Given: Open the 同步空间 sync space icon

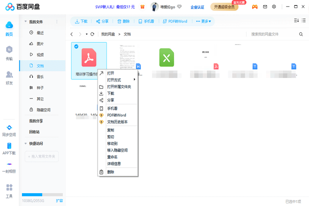Looking at the screenshot, I should pos(9,130).
